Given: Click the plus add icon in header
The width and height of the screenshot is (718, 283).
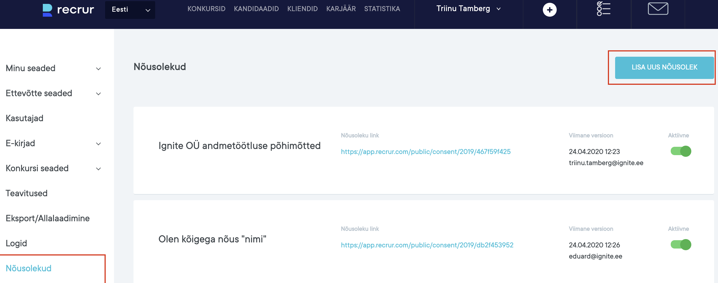Looking at the screenshot, I should (x=549, y=10).
